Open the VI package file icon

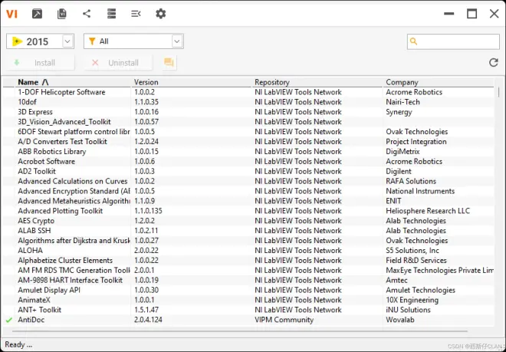[61, 14]
